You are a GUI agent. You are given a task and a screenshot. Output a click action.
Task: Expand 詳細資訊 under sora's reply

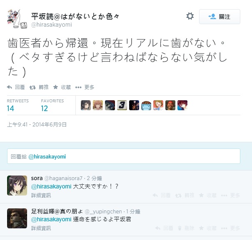pos(41,195)
